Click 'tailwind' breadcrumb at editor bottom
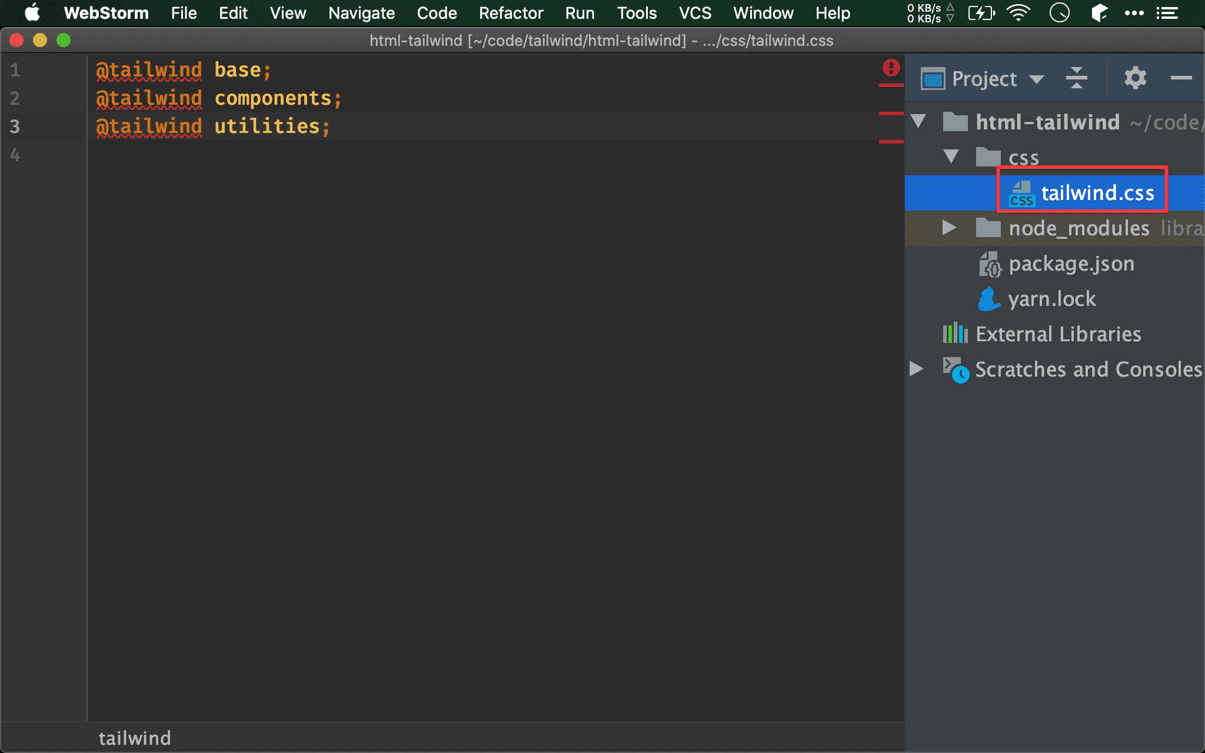The width and height of the screenshot is (1205, 753). pyautogui.click(x=135, y=738)
